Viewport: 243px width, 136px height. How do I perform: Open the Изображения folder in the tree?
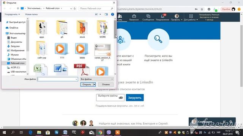(x=16, y=50)
